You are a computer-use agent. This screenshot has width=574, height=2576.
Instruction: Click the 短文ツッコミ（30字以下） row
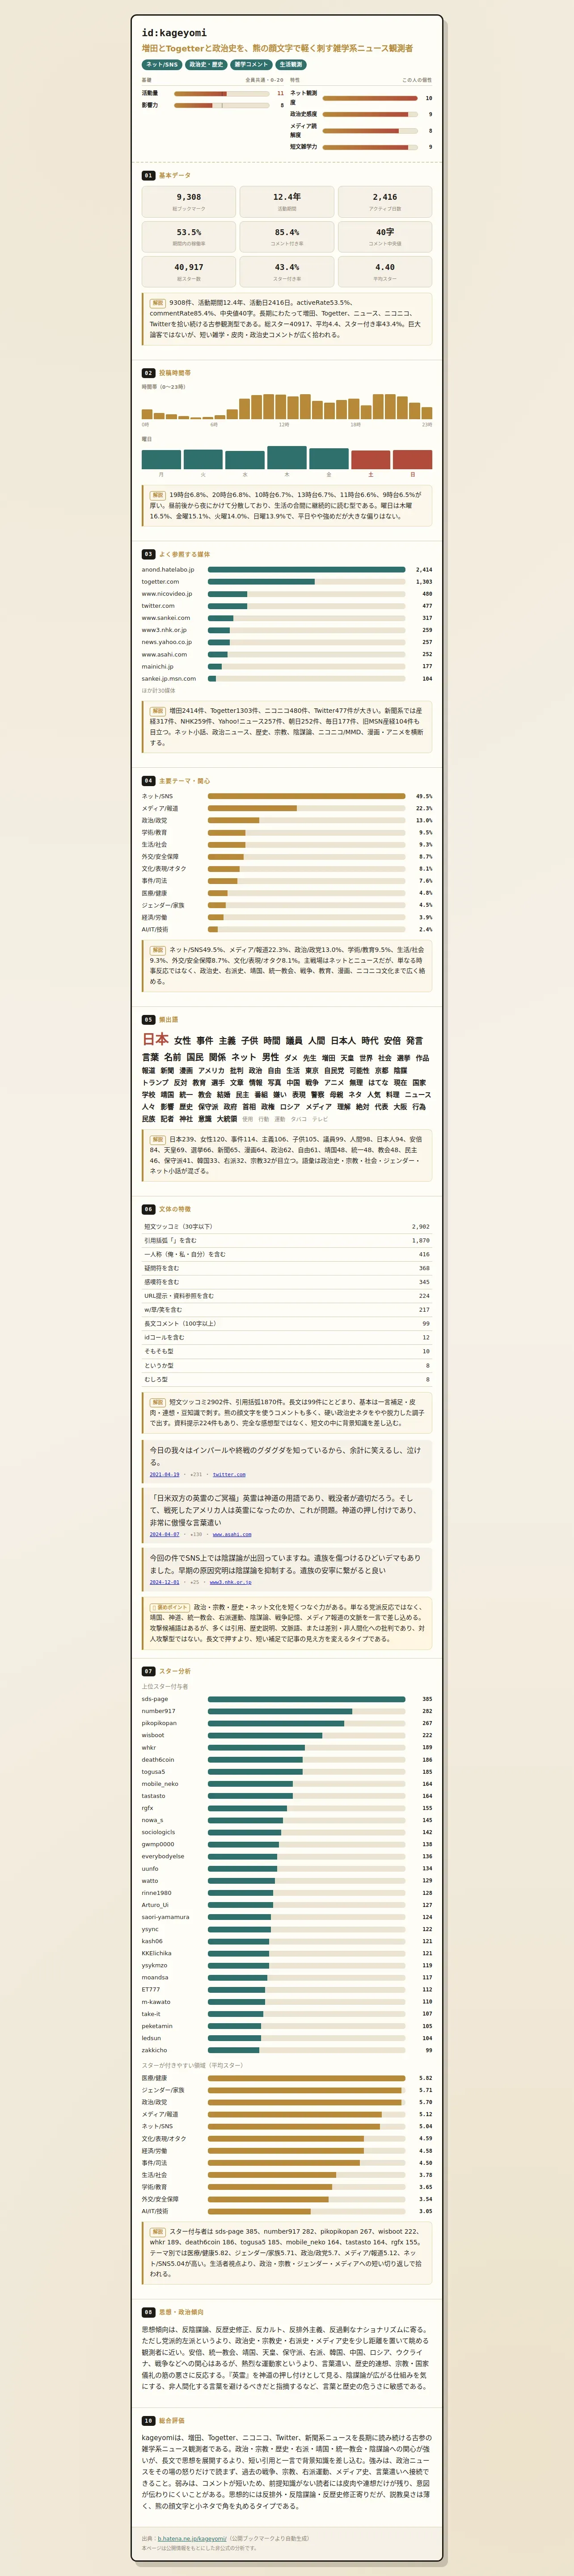pyautogui.click(x=287, y=1227)
